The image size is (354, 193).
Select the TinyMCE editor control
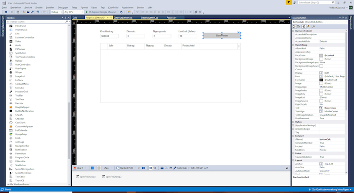pos(19,180)
